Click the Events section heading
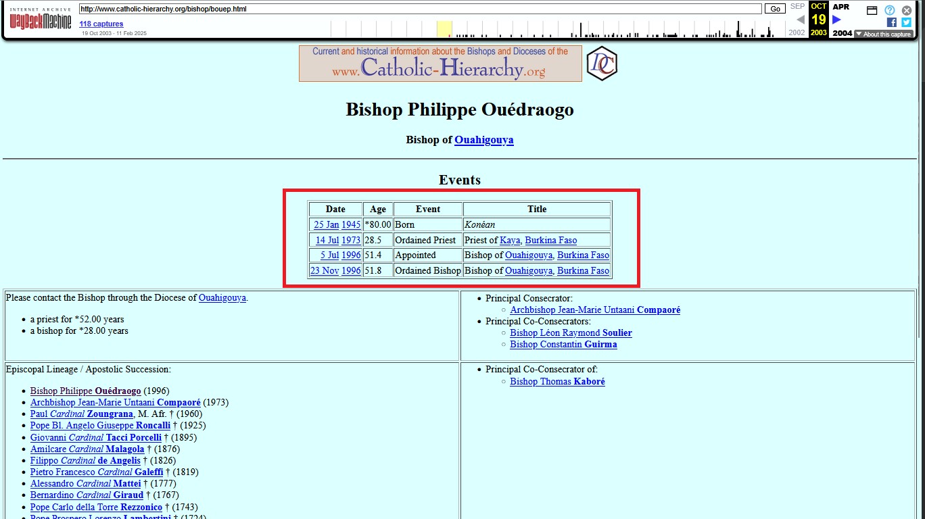The width and height of the screenshot is (925, 519). click(460, 180)
